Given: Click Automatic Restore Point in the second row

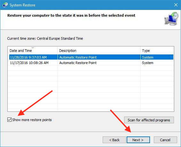Looking at the screenshot, I should [x=78, y=63].
